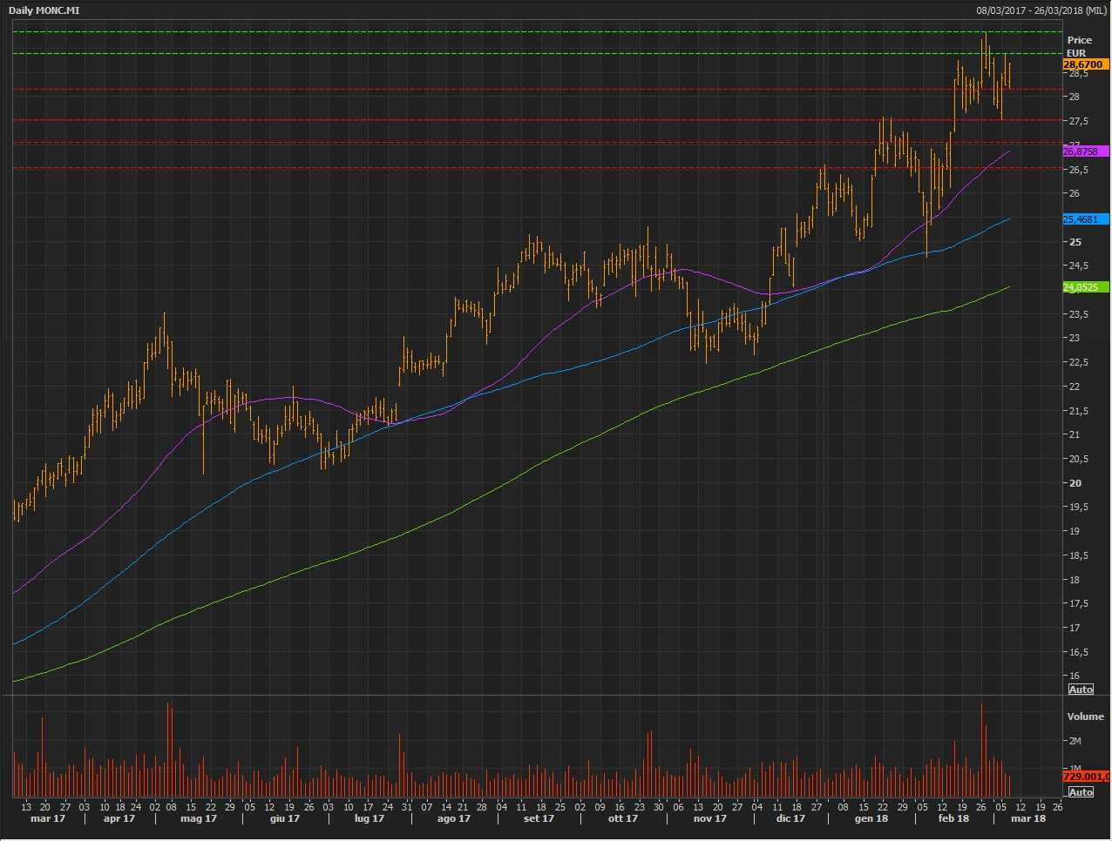Viewport: 1112px width, 841px height.
Task: Toggle Auto scaling on the price panel
Action: tap(1081, 690)
